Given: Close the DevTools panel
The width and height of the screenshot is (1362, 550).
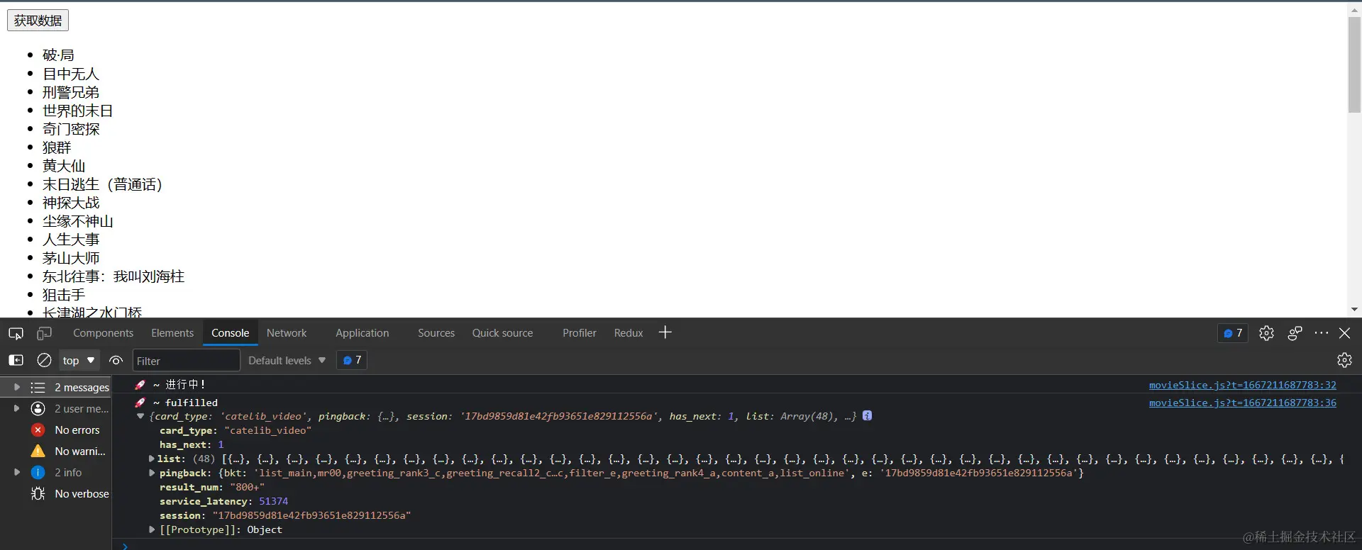Looking at the screenshot, I should coord(1344,333).
